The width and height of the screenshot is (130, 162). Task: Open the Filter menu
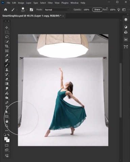[x=50, y=3]
